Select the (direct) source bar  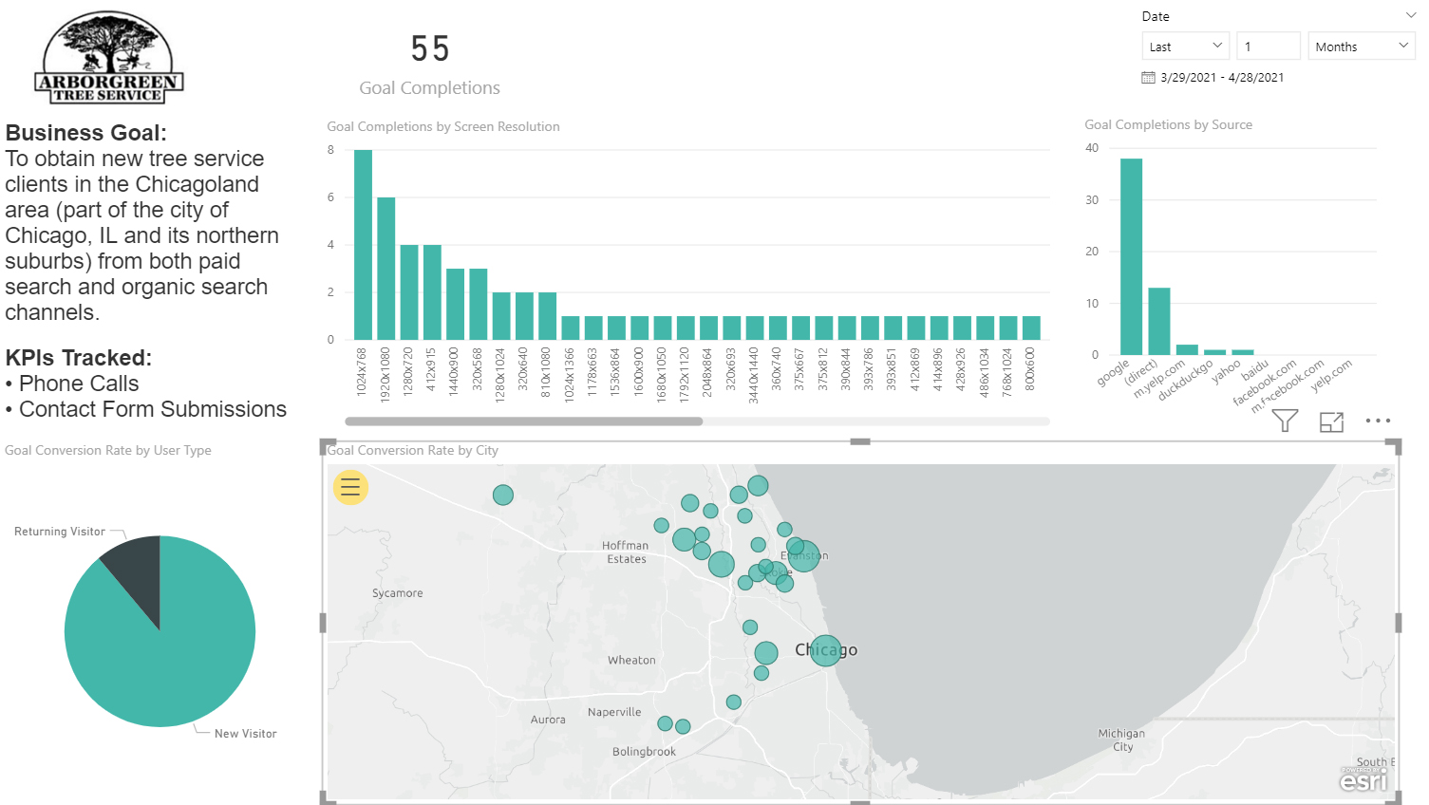1158,321
